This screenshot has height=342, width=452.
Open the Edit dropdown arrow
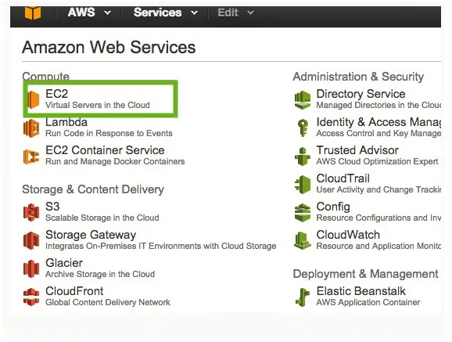251,13
